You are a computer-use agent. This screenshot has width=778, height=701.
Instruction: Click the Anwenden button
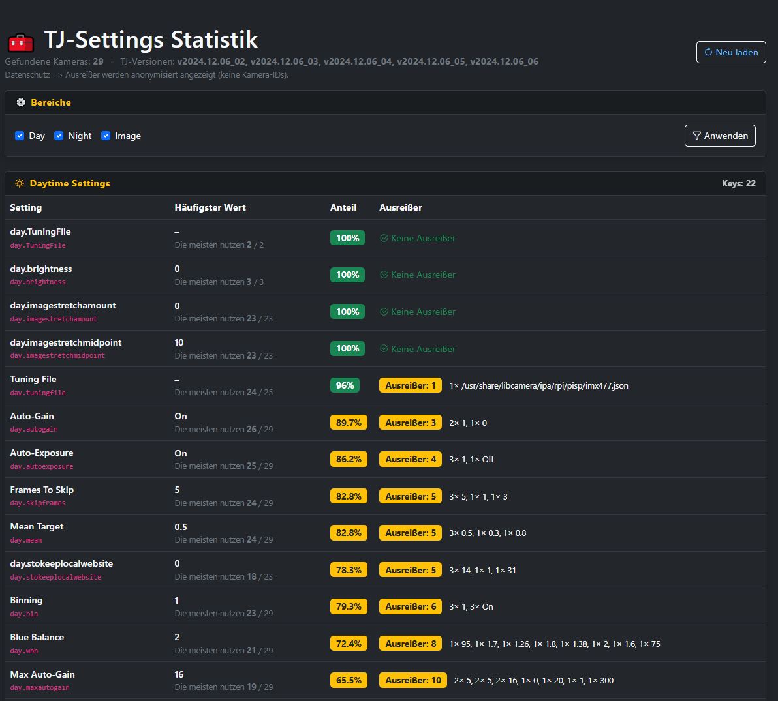[720, 136]
